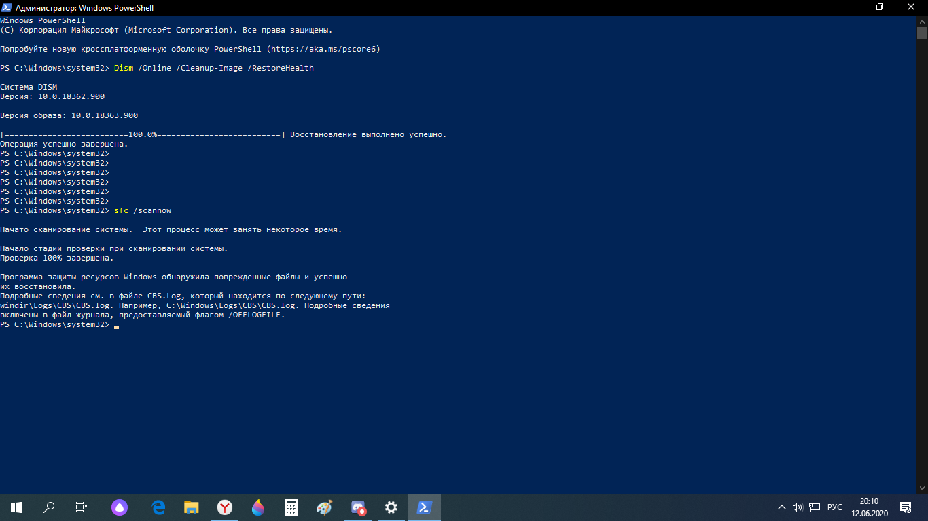Click the sfc /scannow command text
The image size is (928, 521).
click(143, 211)
